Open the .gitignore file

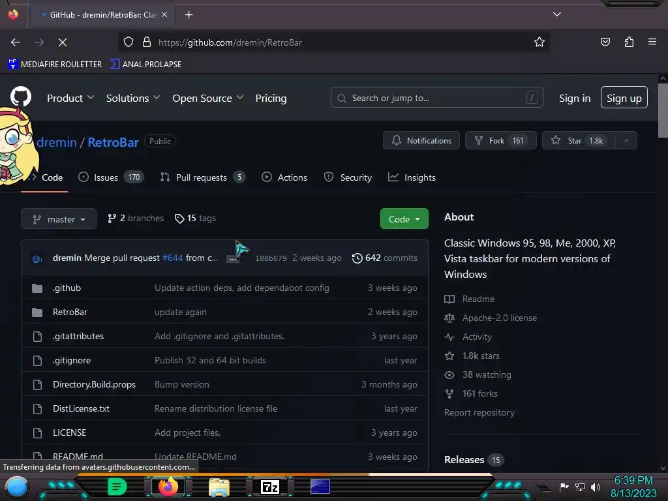click(72, 360)
